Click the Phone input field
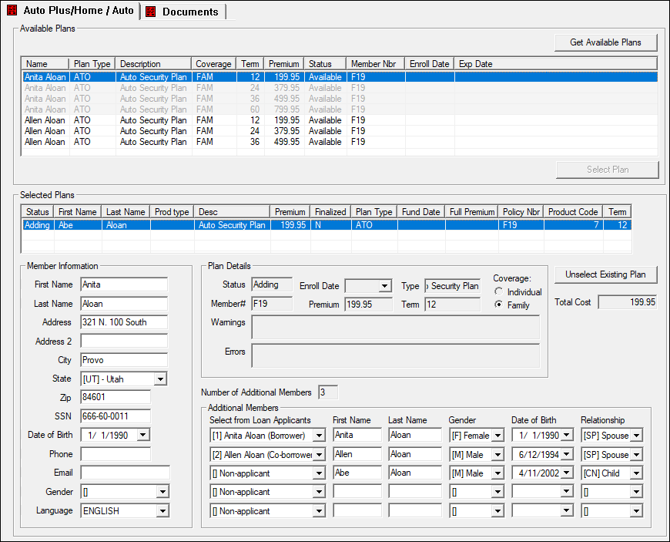This screenshot has height=542, width=670. [x=116, y=454]
